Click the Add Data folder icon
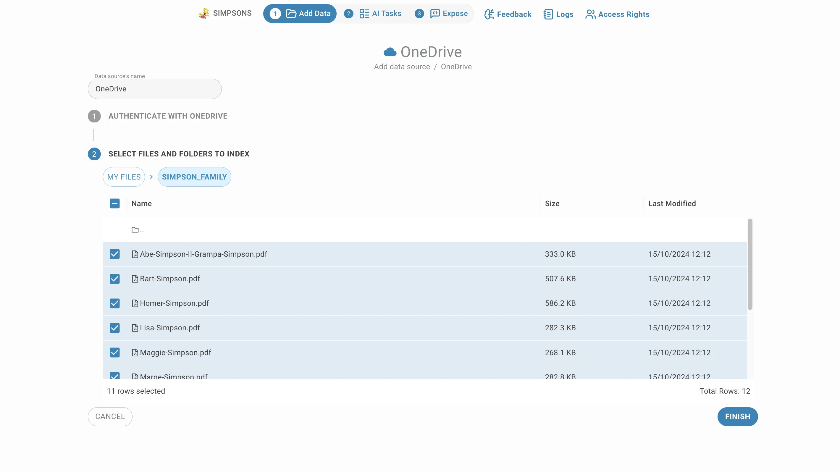The width and height of the screenshot is (840, 472). click(x=291, y=13)
